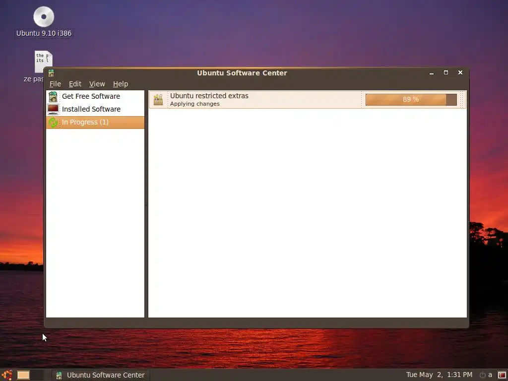Click the Ubuntu restricted extras package icon
This screenshot has width=508, height=381.
[x=158, y=99]
